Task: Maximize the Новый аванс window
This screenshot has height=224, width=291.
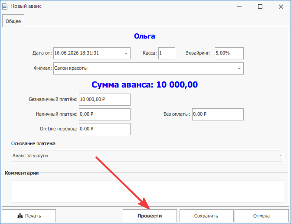Action: click(x=260, y=6)
